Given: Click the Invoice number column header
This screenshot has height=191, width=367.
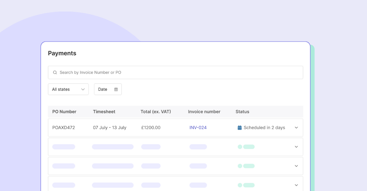Looking at the screenshot, I should (204, 112).
